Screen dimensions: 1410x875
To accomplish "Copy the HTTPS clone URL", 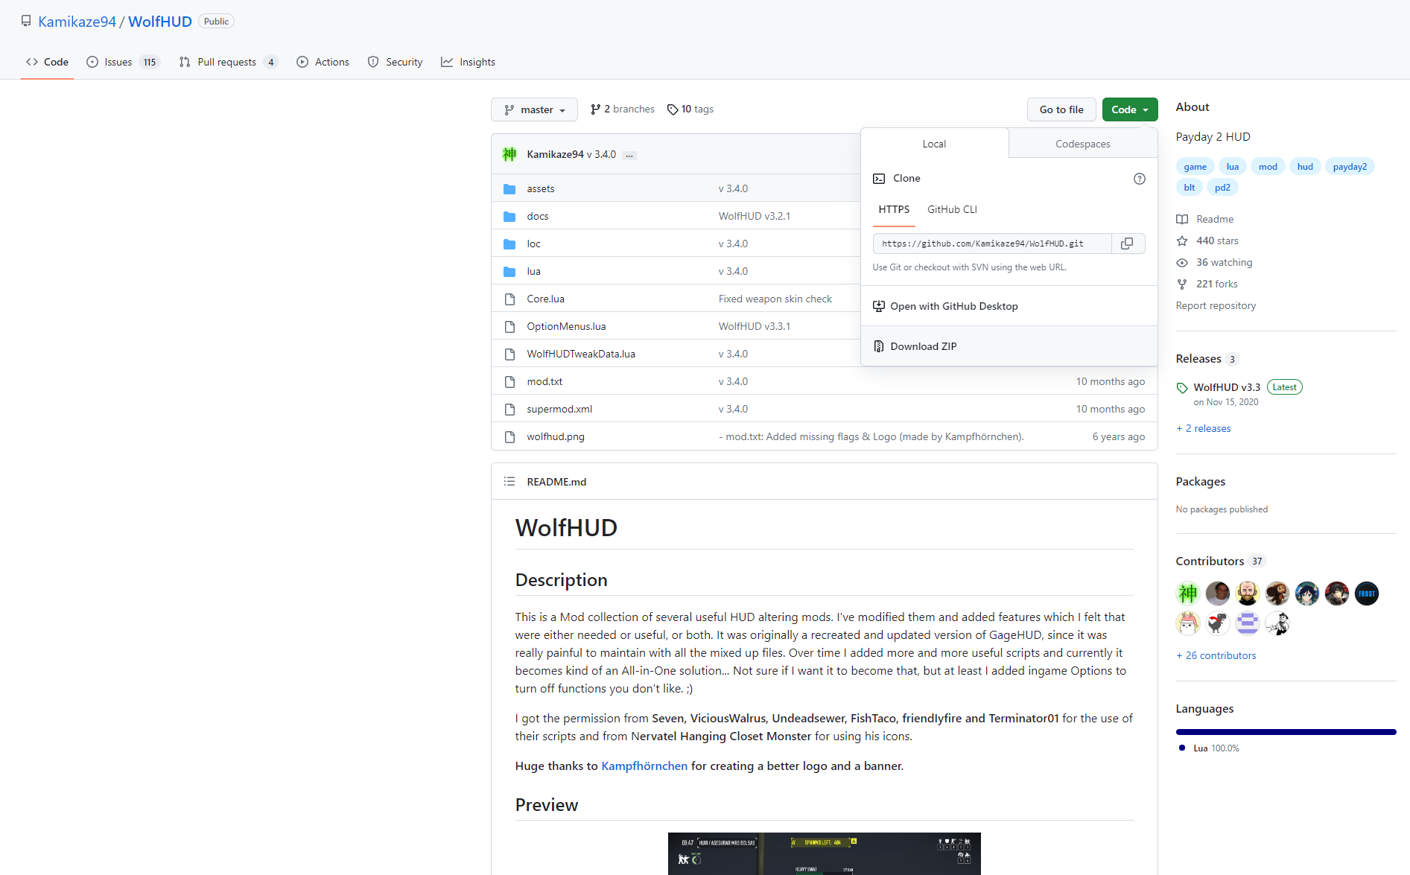I will (1128, 244).
